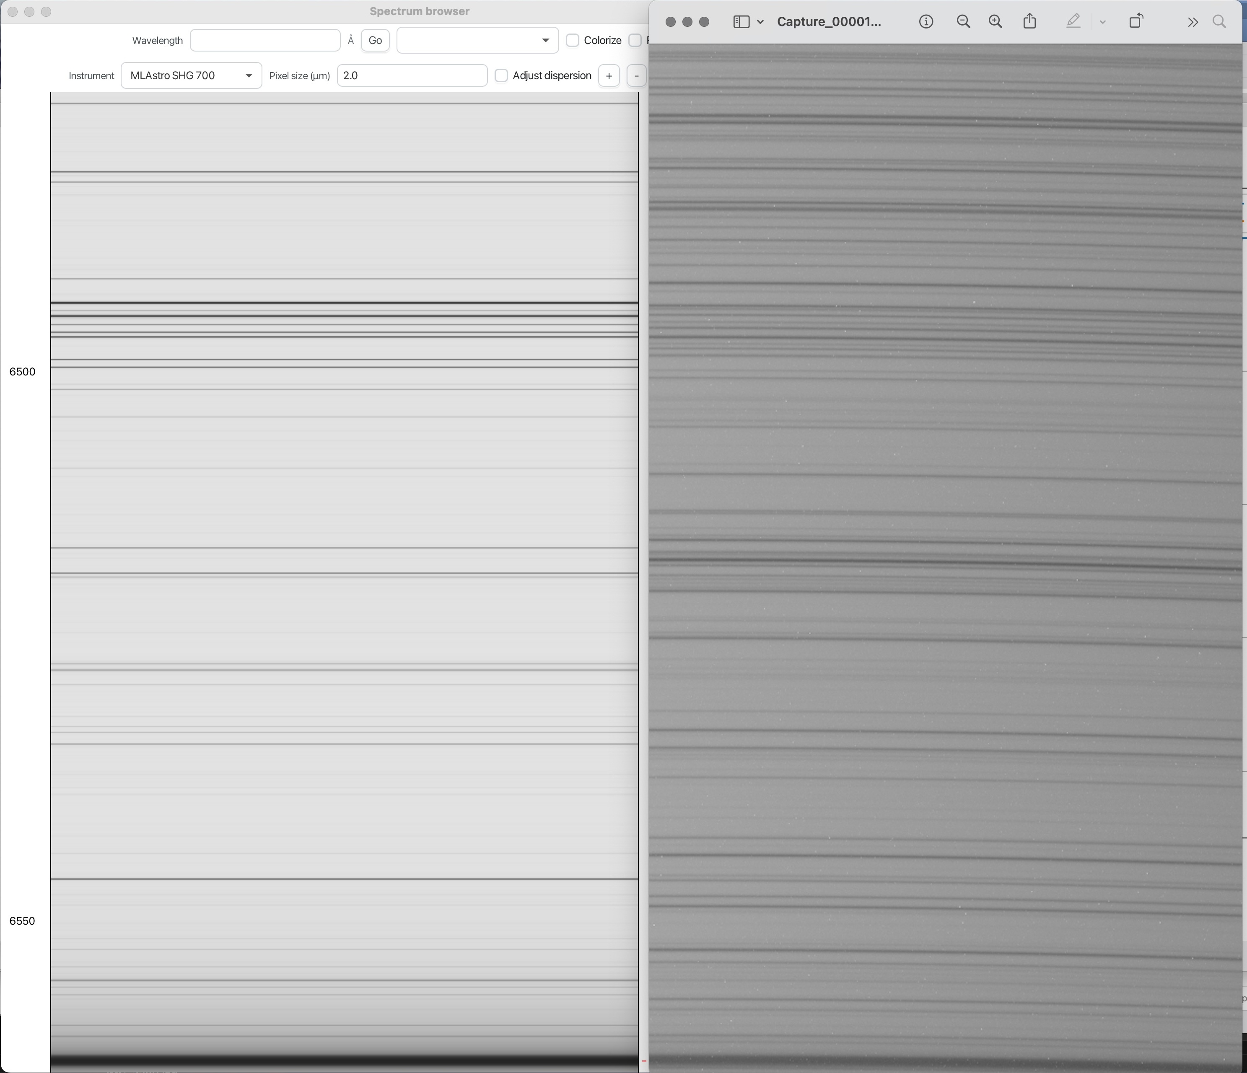Tick the partially hidden checkbox after Colorize

pyautogui.click(x=635, y=40)
